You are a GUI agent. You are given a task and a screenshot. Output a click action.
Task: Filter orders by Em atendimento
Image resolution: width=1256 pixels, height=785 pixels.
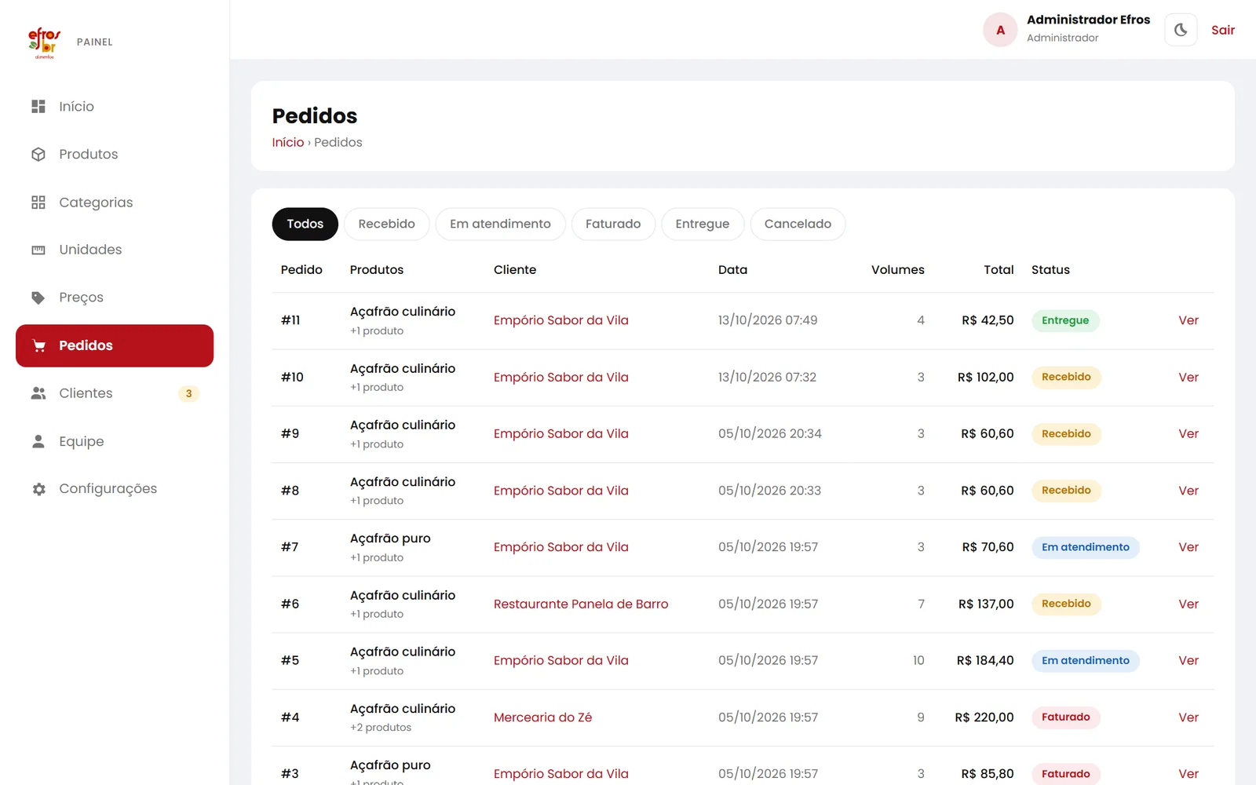tap(500, 224)
